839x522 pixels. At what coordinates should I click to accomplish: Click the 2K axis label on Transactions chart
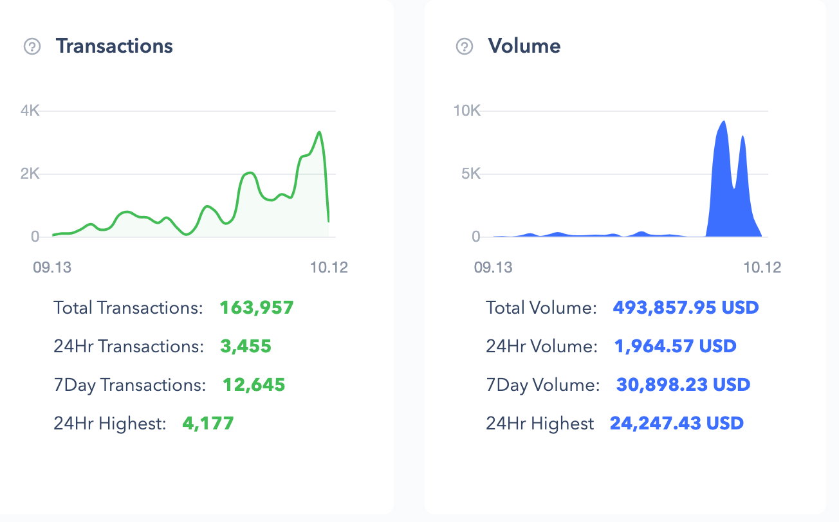30,174
